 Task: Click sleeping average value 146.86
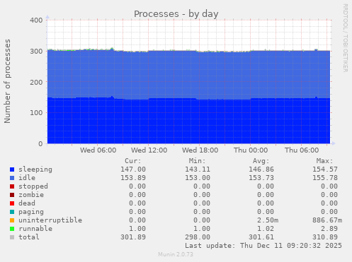tap(261, 169)
